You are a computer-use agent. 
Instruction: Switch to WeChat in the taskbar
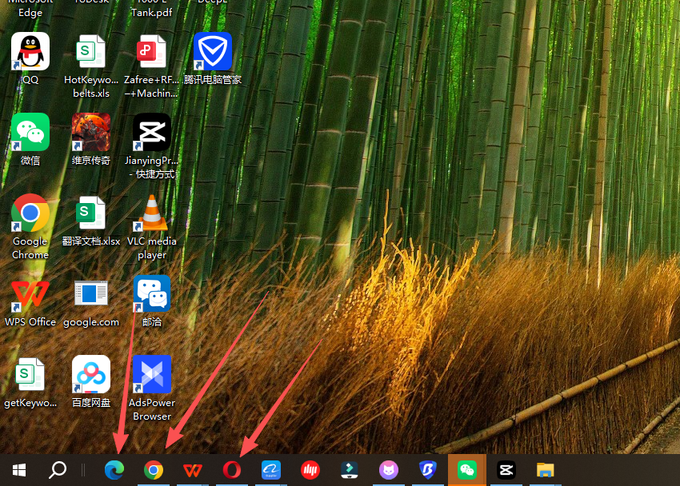click(x=466, y=470)
